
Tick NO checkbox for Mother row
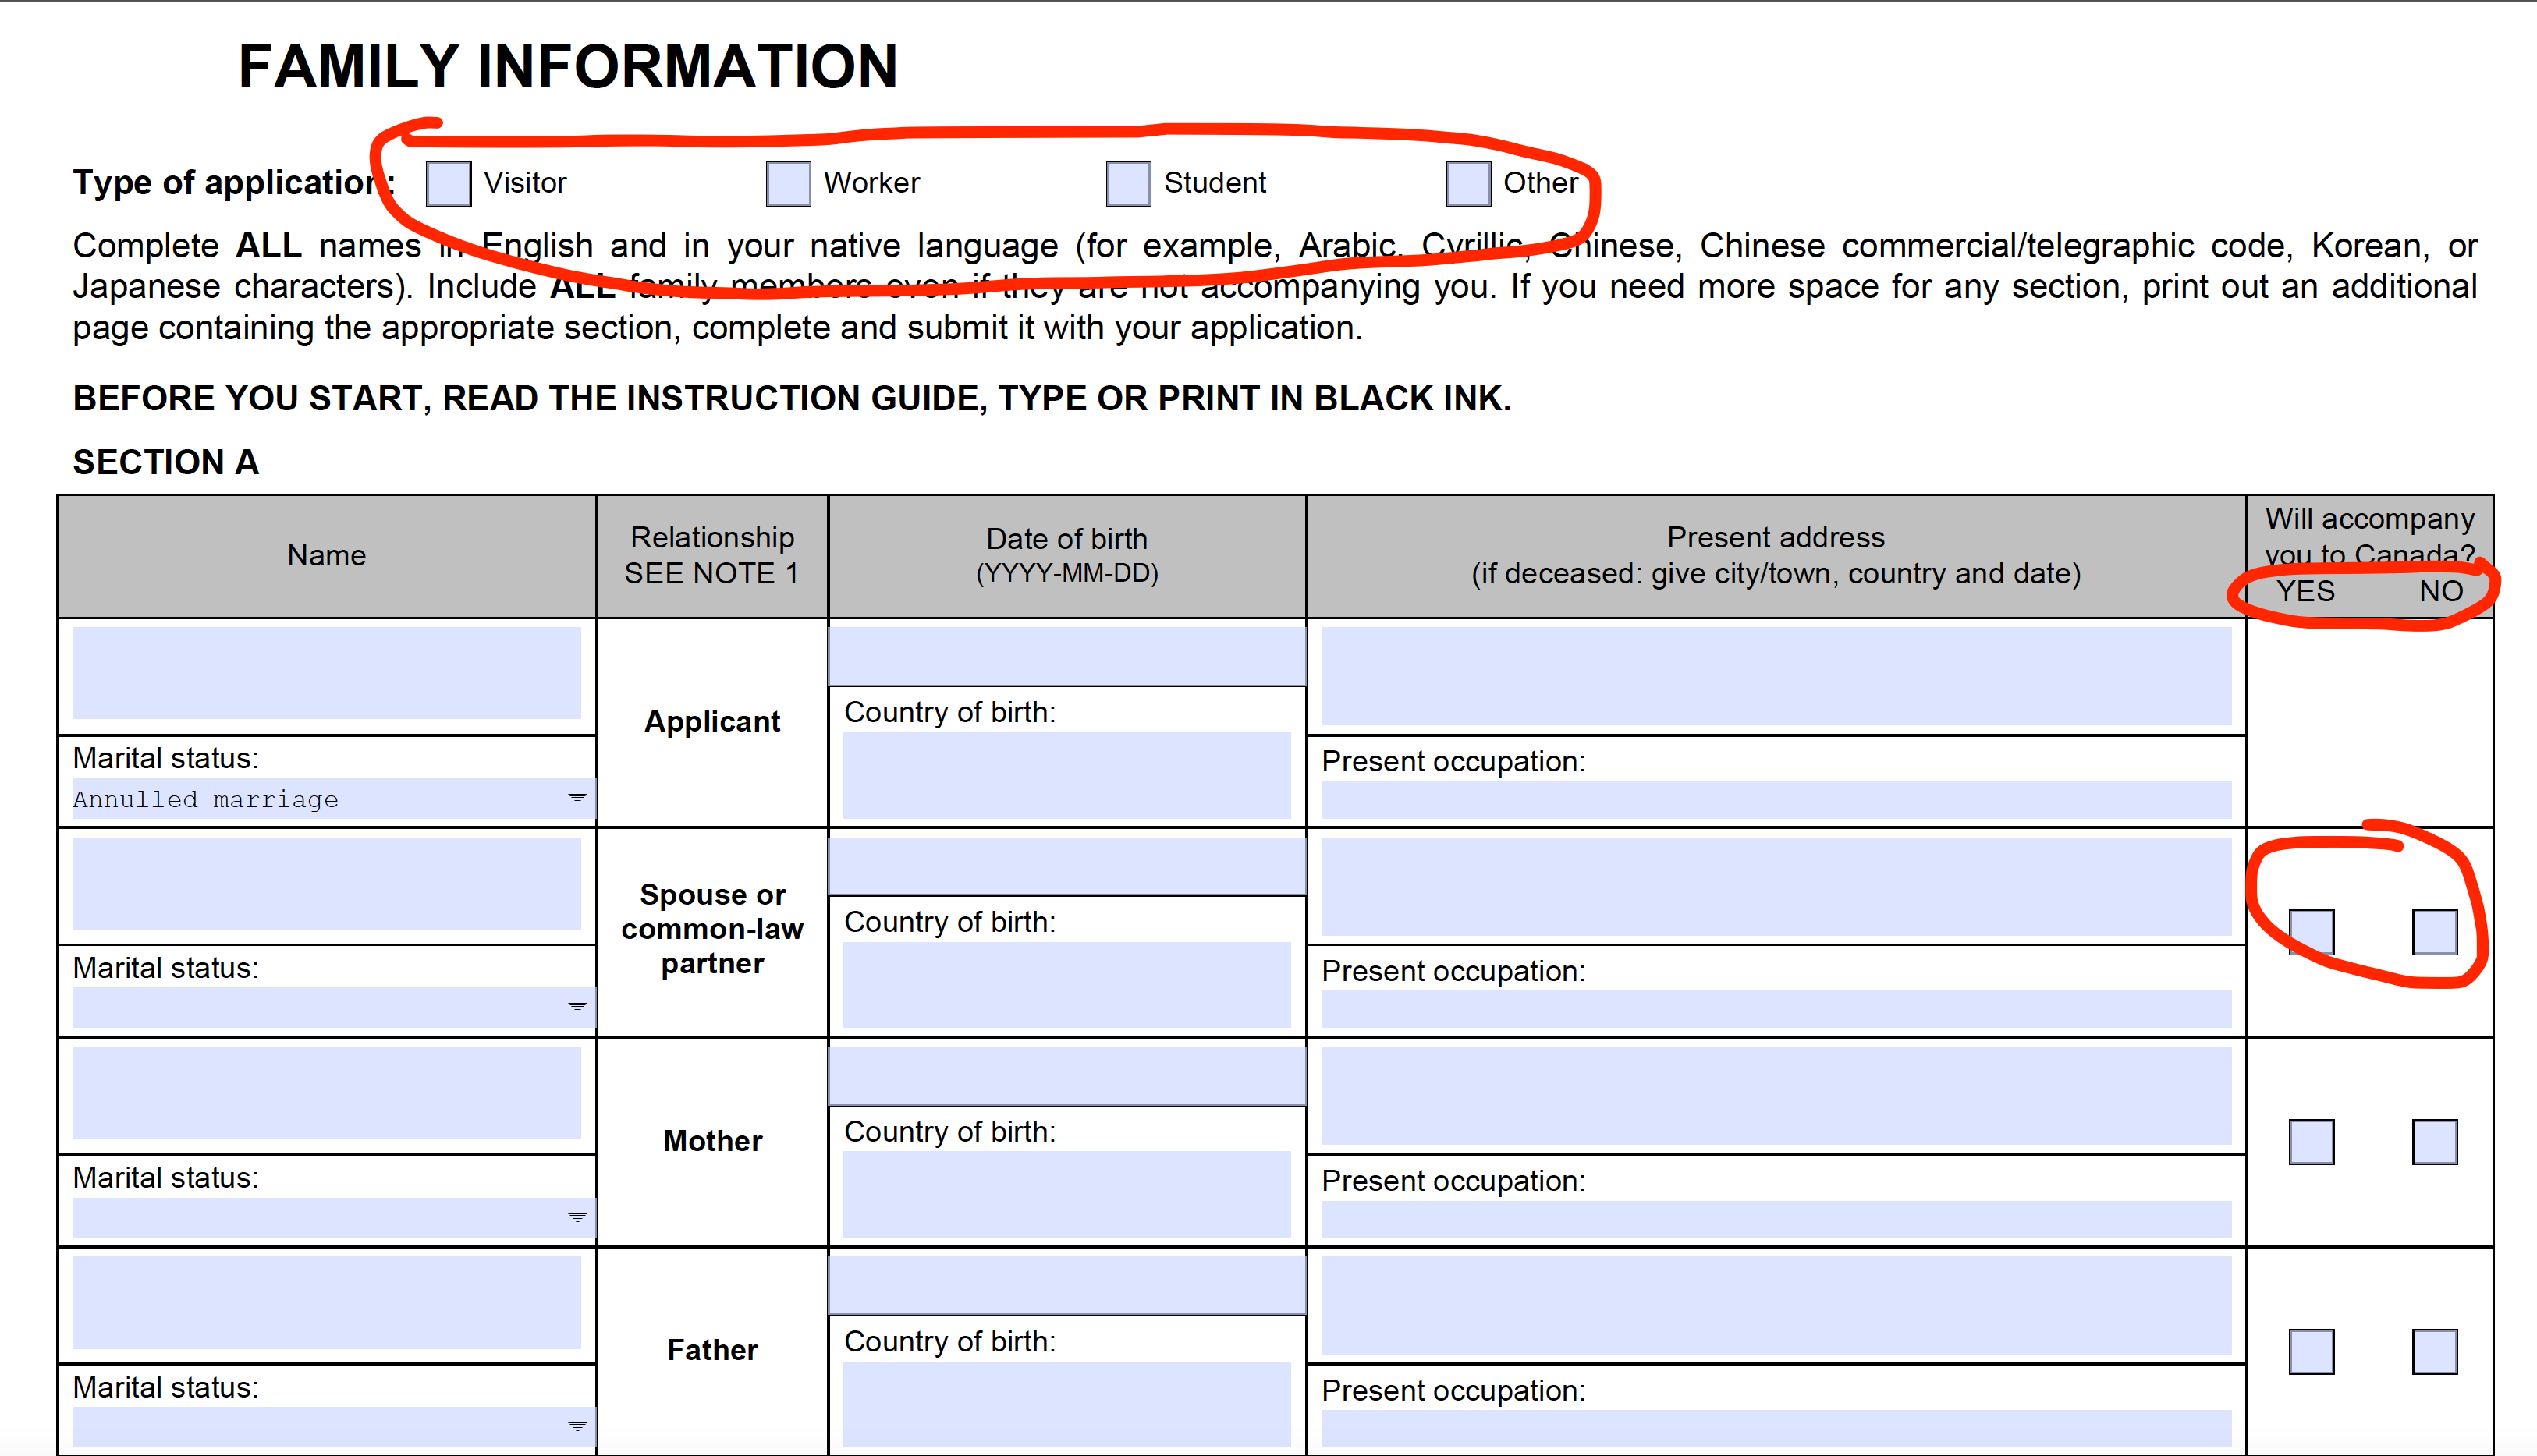[2434, 1142]
